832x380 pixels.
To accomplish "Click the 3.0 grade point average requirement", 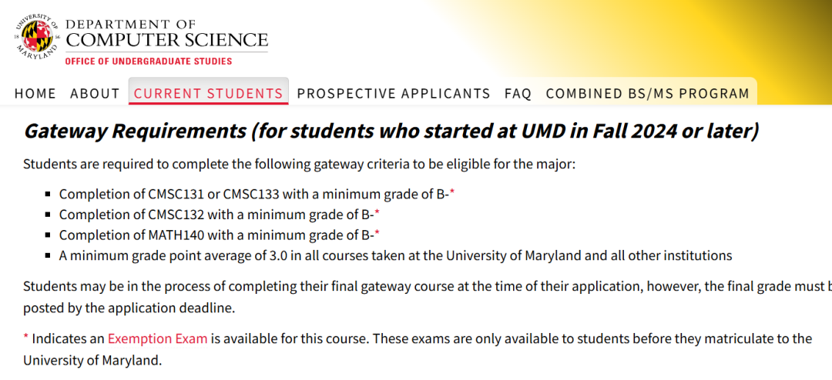I will tap(395, 255).
